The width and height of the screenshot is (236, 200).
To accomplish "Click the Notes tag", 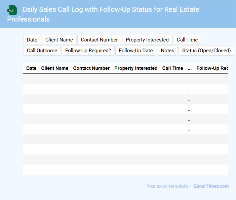I will pos(167,51).
